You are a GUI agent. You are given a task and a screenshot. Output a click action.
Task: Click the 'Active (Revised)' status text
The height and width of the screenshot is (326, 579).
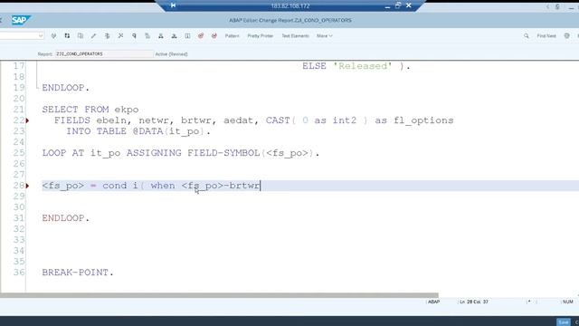click(x=171, y=54)
